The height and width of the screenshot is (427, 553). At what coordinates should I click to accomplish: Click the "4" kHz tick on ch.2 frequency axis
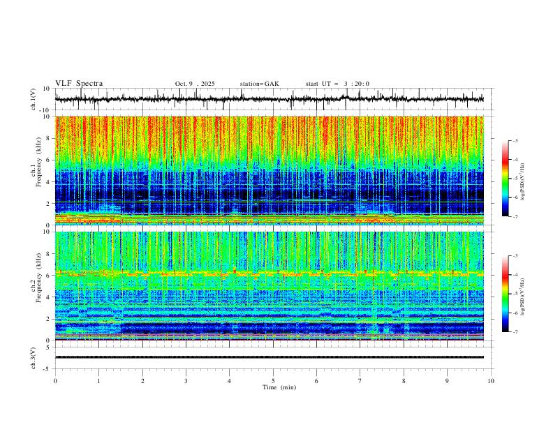pyautogui.click(x=49, y=297)
